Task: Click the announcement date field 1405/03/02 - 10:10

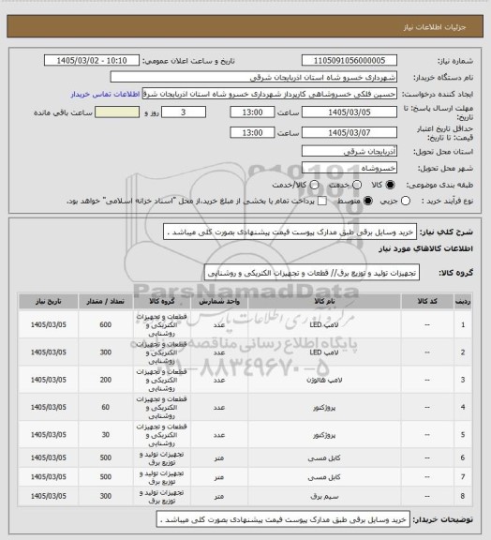Action: [x=92, y=61]
